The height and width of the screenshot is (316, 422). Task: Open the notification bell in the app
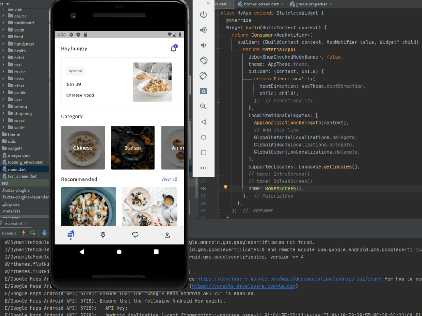tap(173, 48)
